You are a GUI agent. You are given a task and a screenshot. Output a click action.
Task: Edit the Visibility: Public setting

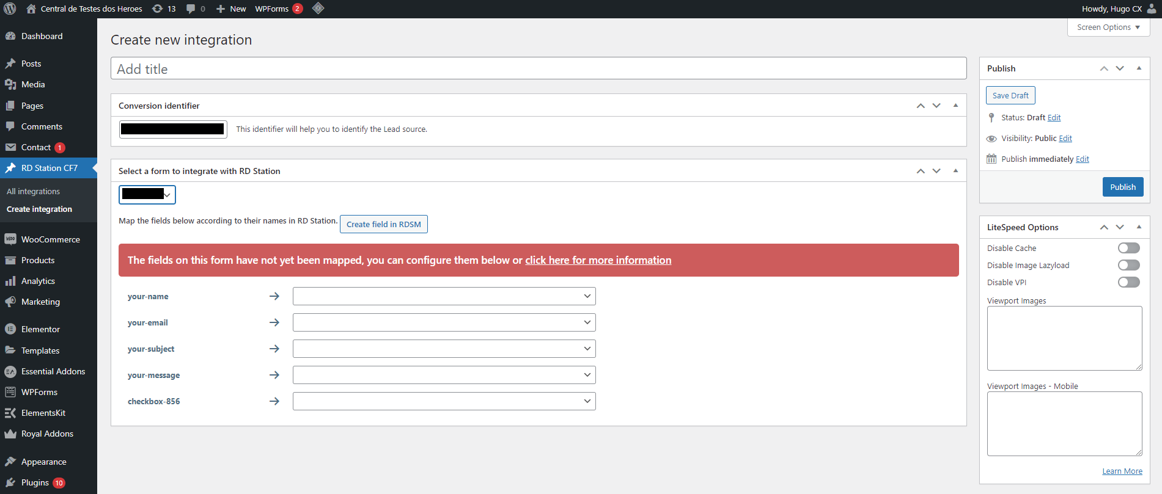1065,139
